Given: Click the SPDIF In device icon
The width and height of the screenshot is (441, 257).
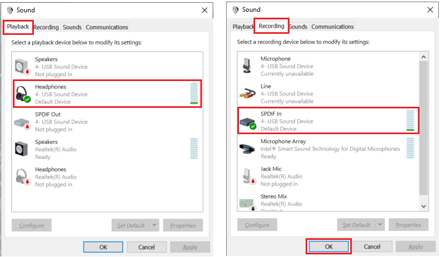Looking at the screenshot, I should pos(248,121).
